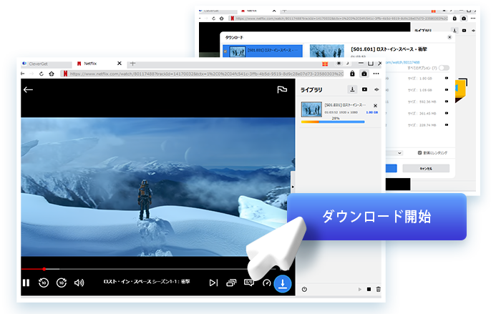Switch to the CleverGet tab in front window
This screenshot has width=491, height=314.
pos(47,64)
